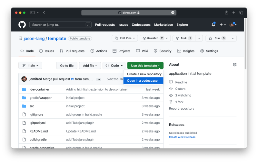
Task: Click the Safari share icon
Action: click(227, 13)
